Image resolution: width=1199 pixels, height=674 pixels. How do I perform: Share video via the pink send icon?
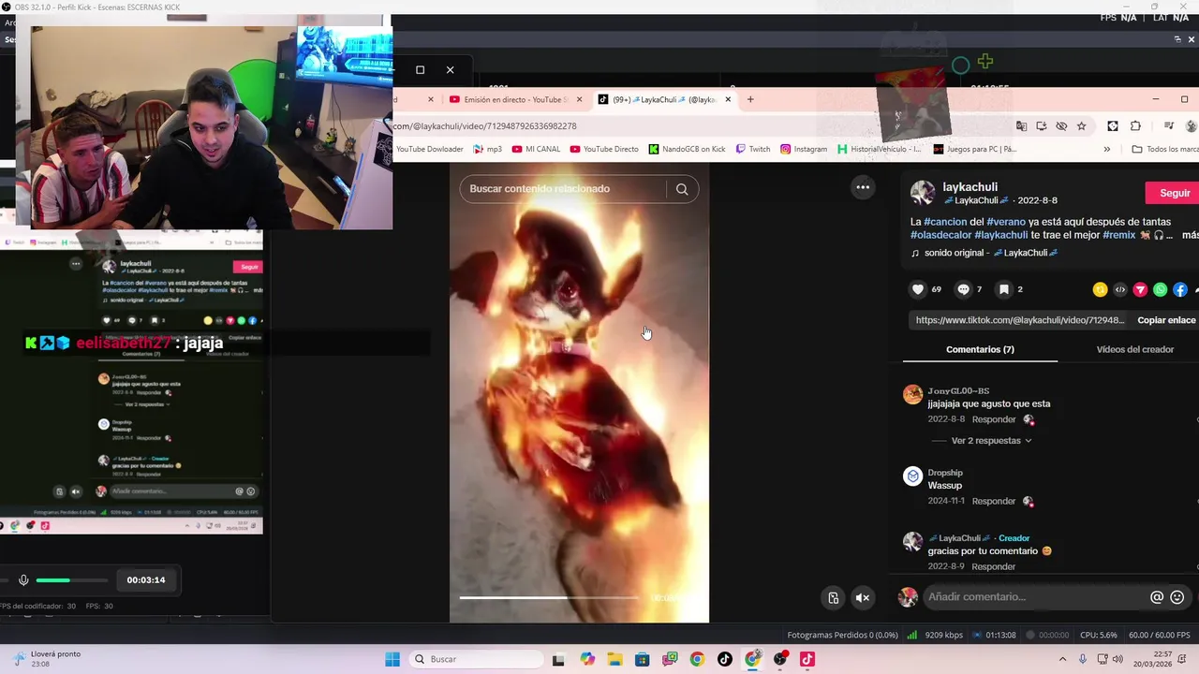1140,289
